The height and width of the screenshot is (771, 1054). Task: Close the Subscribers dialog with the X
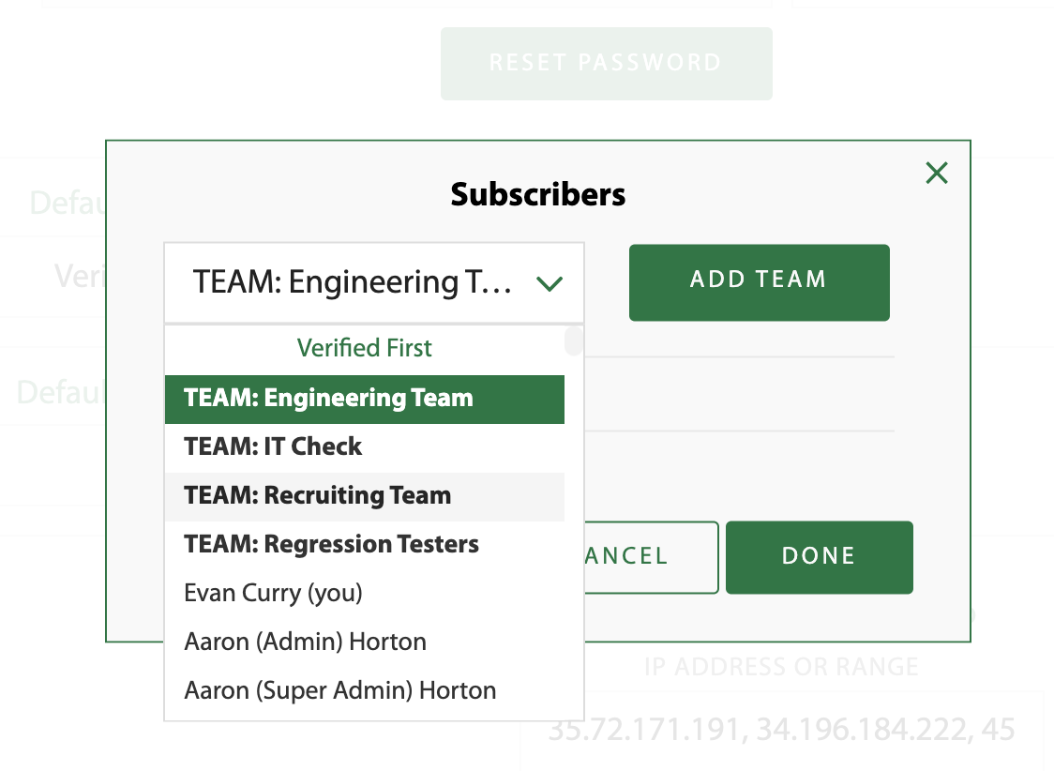pos(937,173)
